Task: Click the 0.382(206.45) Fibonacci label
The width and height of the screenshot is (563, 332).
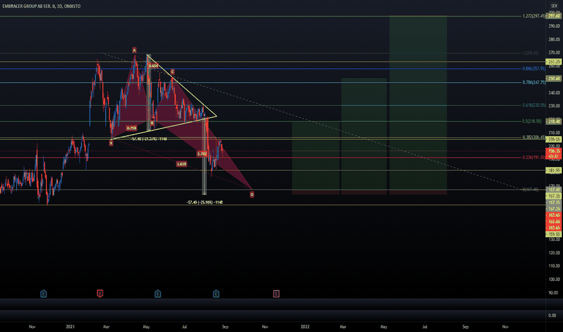Action: [534, 137]
